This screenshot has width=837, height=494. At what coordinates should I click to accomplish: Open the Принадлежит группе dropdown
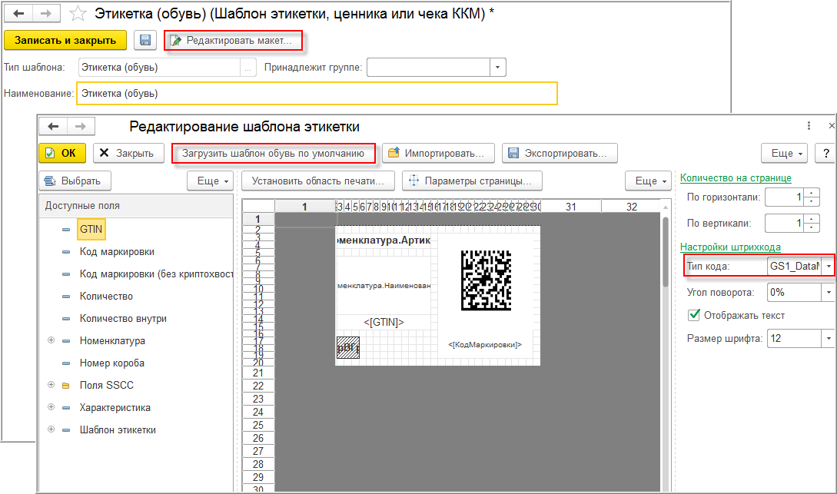click(497, 68)
